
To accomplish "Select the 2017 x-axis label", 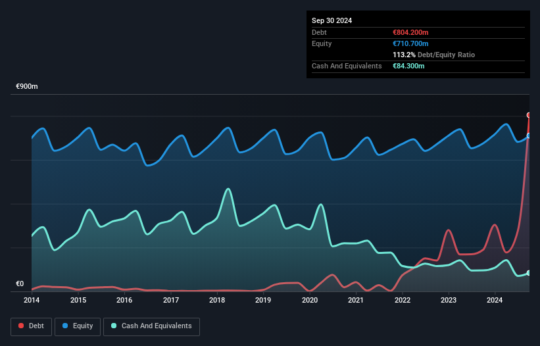I will tap(171, 300).
